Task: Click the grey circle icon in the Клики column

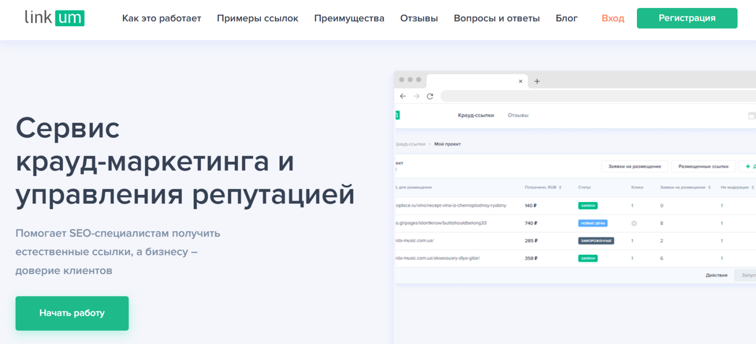Action: tap(634, 223)
